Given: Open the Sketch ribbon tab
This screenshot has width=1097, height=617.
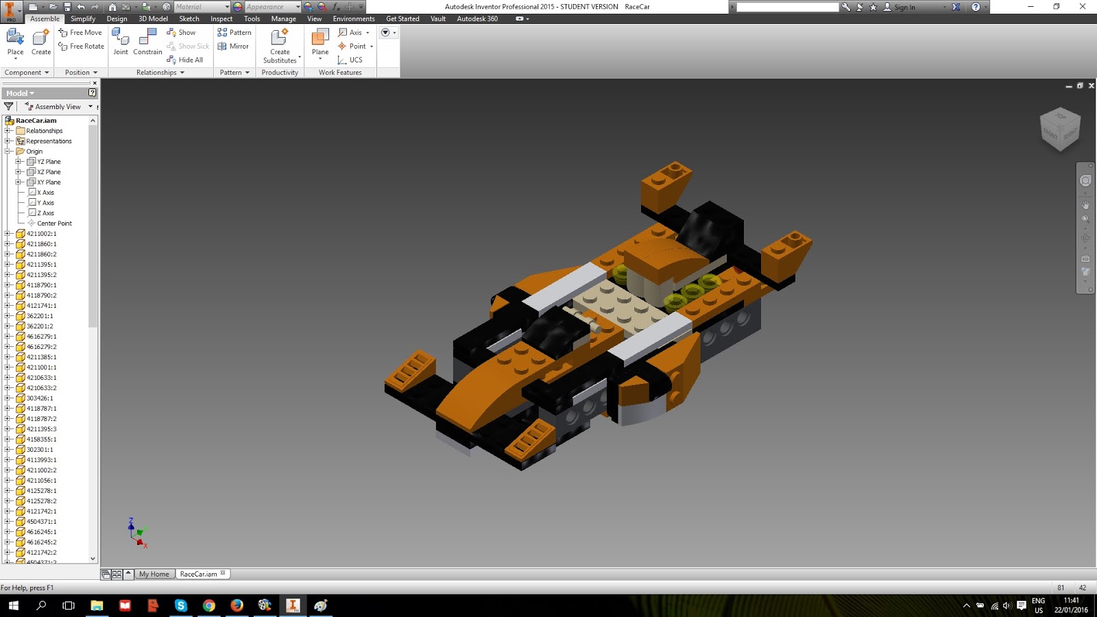Looking at the screenshot, I should coord(189,19).
